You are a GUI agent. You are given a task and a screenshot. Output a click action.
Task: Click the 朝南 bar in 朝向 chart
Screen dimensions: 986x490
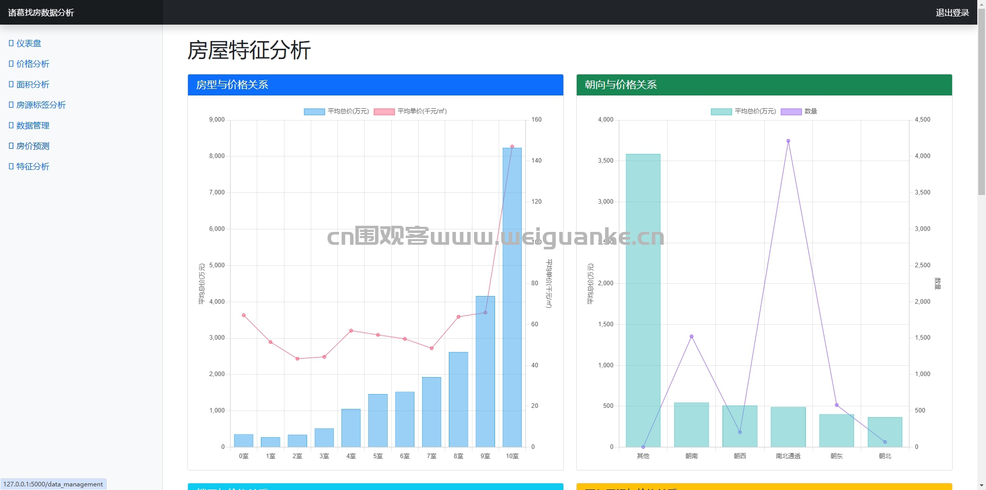click(691, 425)
